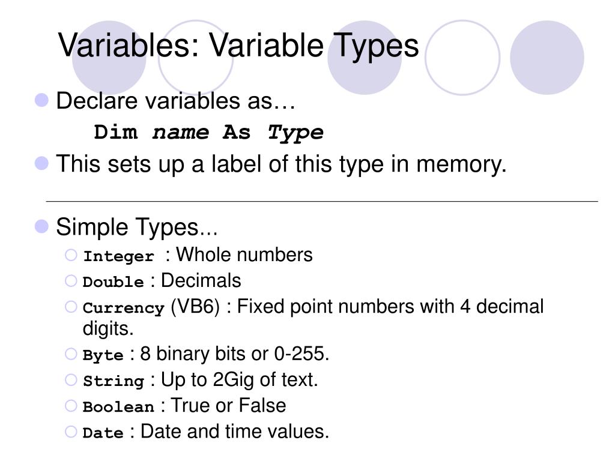The width and height of the screenshot is (615, 461).
Task: Click the word 'Integer' in the list
Action: [x=118, y=256]
